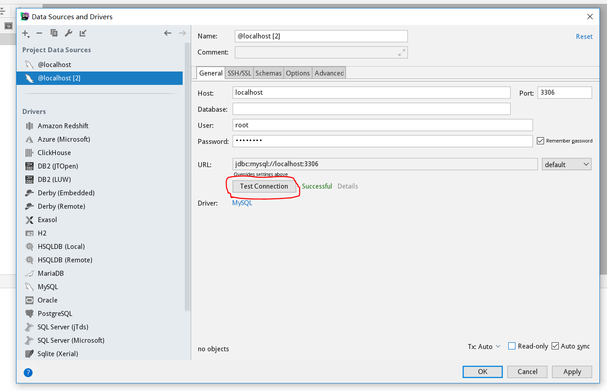
Task: Switch to the SSH/SSL tab
Action: [239, 73]
